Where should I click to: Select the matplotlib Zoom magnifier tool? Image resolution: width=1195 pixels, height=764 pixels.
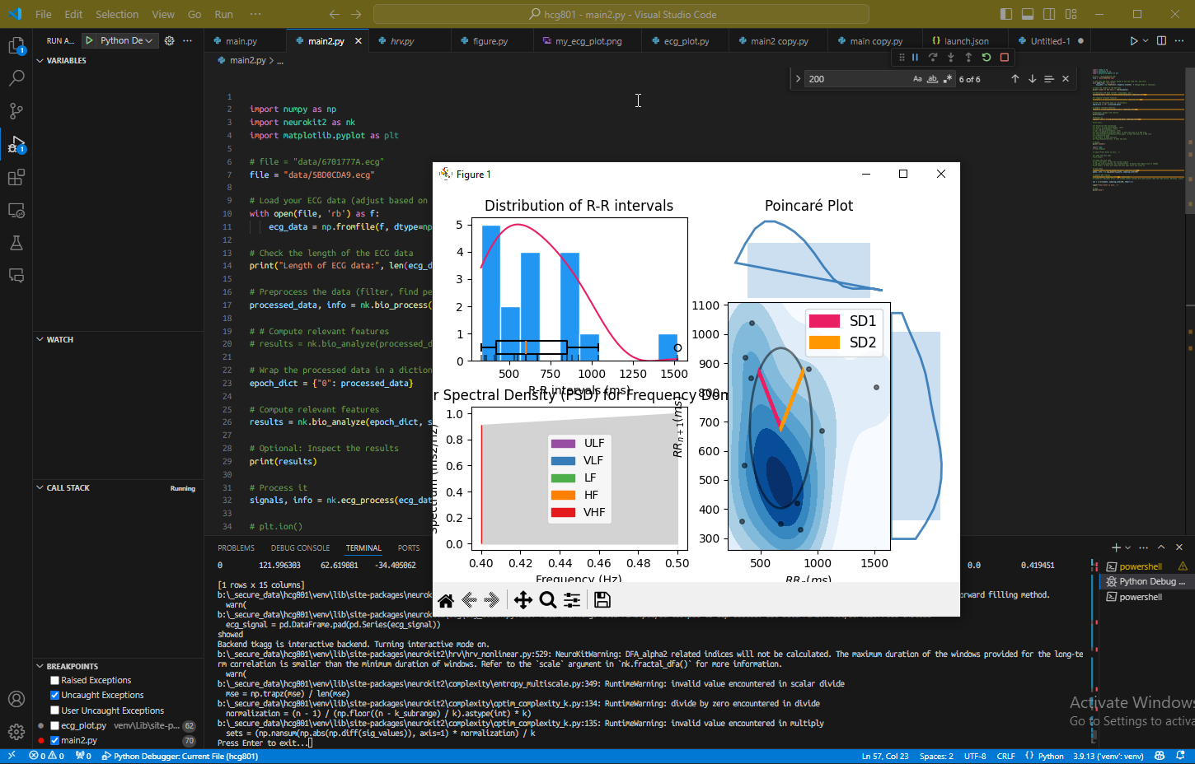pyautogui.click(x=547, y=600)
